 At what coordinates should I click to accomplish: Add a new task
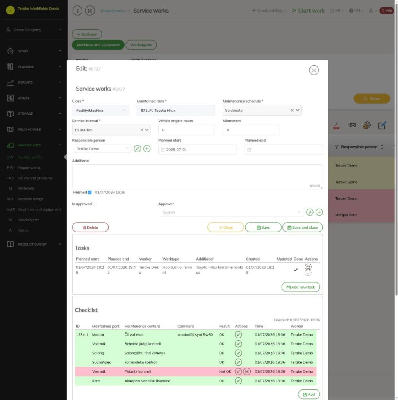click(x=300, y=287)
